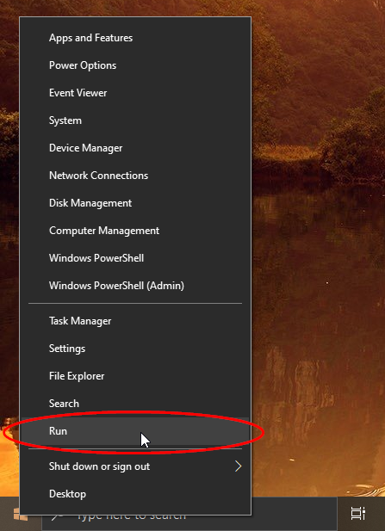
Task: Open Device Manager
Action: point(135,148)
